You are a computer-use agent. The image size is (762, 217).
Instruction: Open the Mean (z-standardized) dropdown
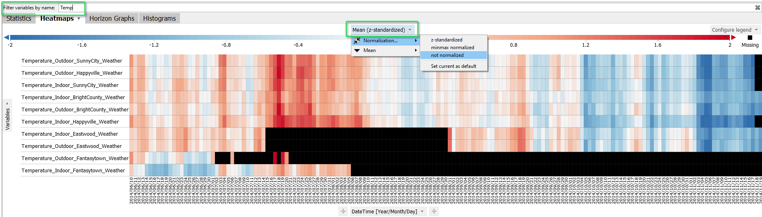click(382, 30)
